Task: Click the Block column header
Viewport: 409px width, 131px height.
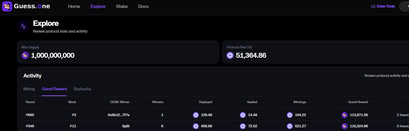Action: [x=72, y=102]
